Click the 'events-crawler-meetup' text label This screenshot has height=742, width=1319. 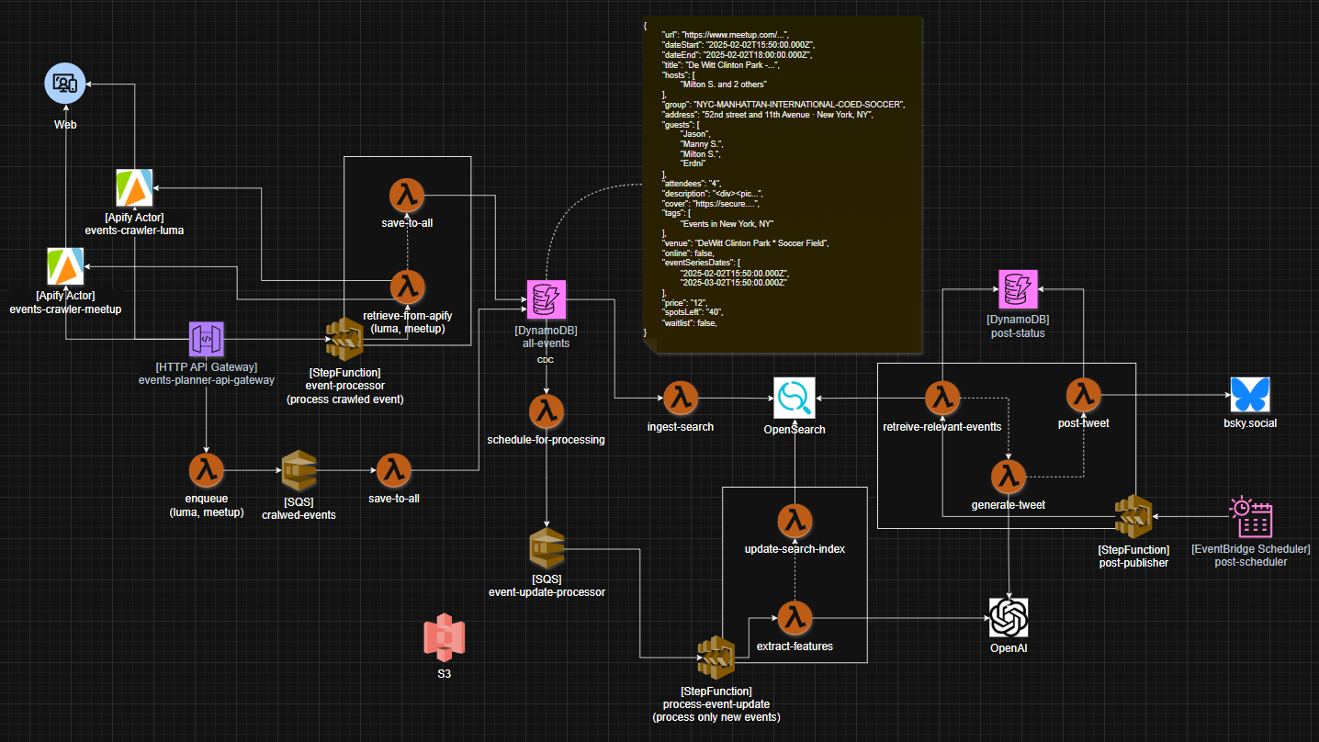[x=65, y=309]
